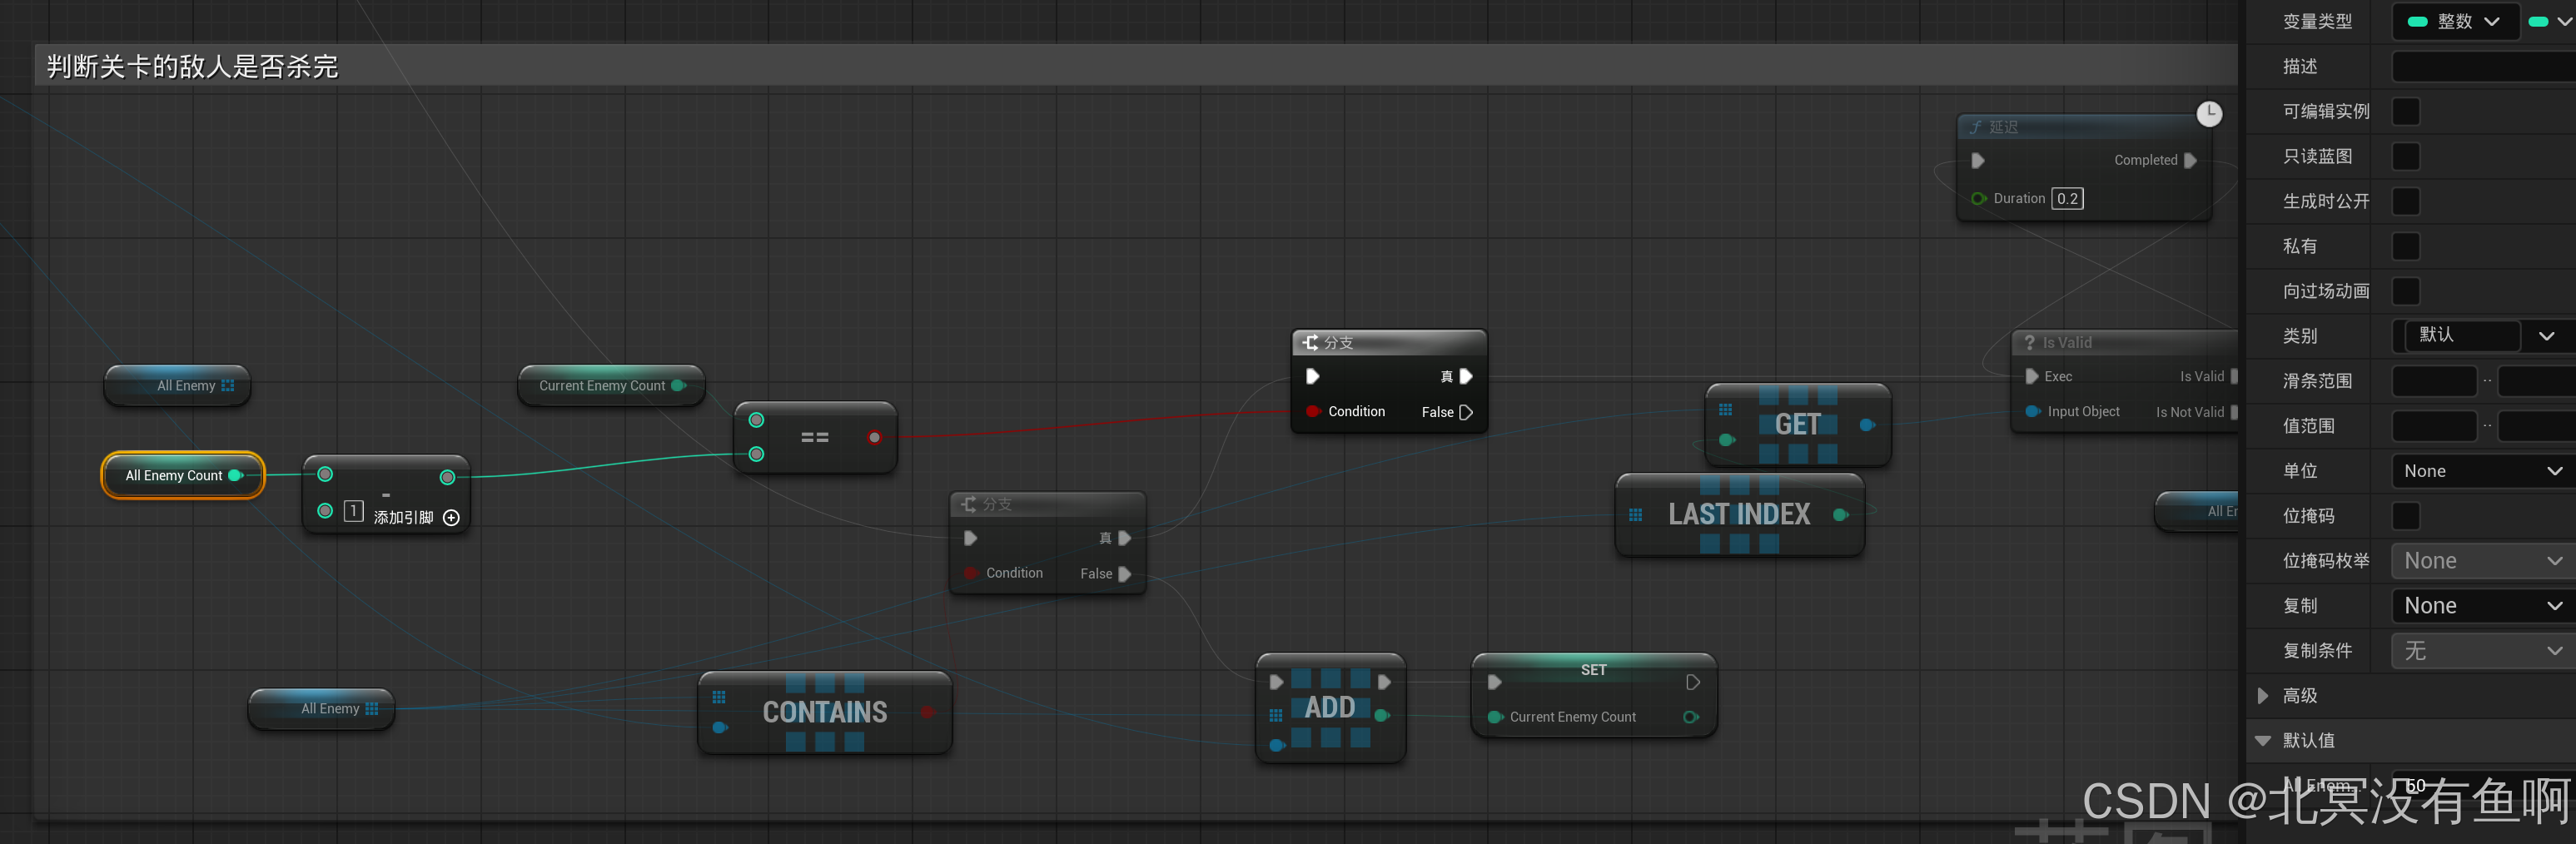Click the All Enemy Count output pin
Image resolution: width=2576 pixels, height=844 pixels.
pos(236,475)
